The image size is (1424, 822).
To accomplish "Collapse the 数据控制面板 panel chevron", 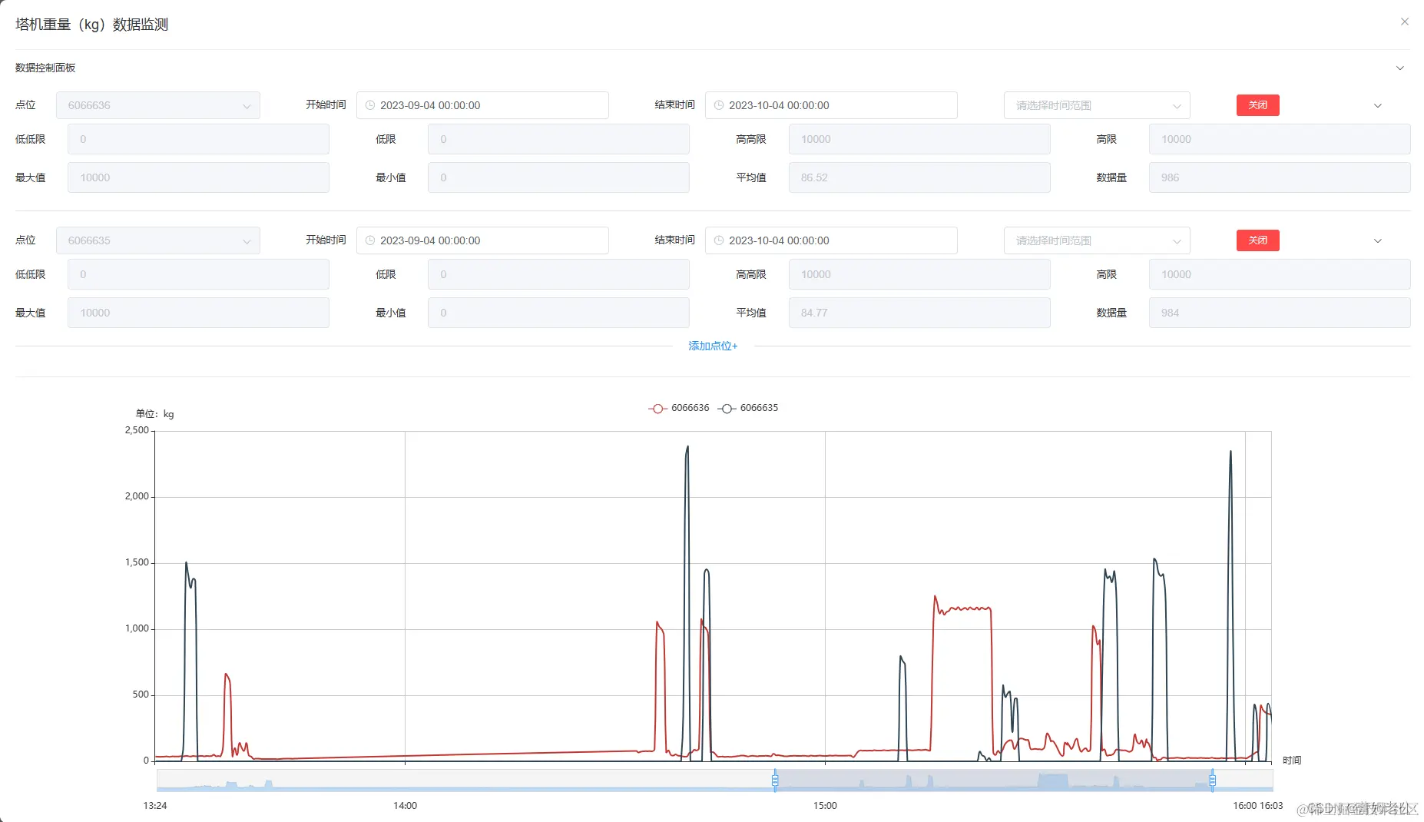I will point(1400,68).
